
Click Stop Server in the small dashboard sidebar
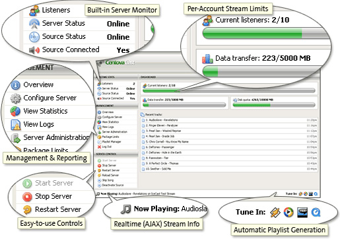pyautogui.click(x=109, y=166)
